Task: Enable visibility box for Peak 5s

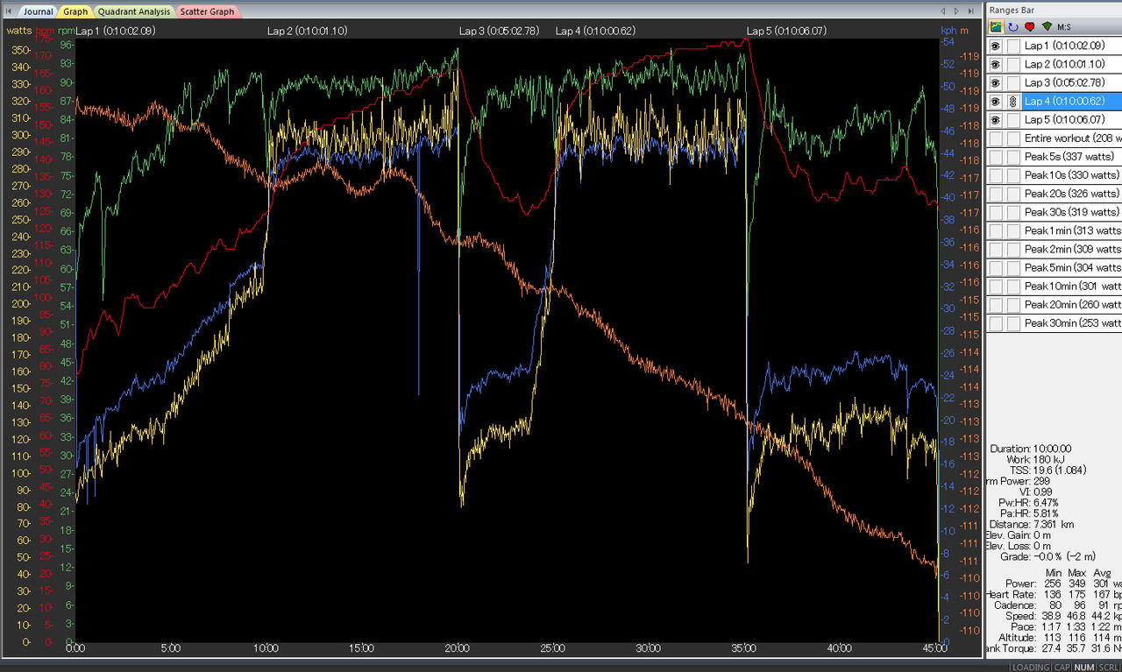Action: click(996, 157)
